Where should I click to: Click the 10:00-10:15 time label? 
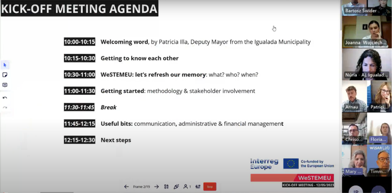pyautogui.click(x=79, y=42)
